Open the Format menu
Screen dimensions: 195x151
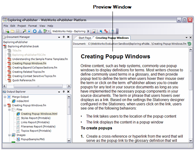click(x=33, y=26)
